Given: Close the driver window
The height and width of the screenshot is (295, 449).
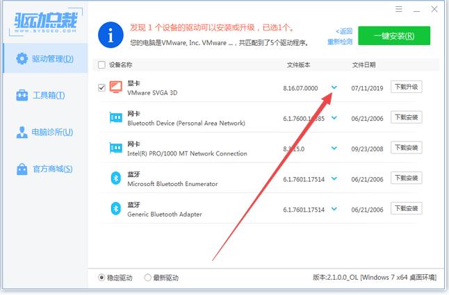Looking at the screenshot, I should [x=434, y=9].
